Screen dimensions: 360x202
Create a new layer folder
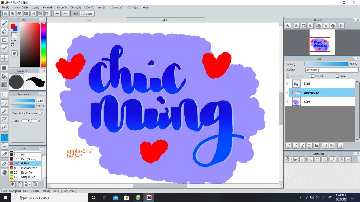point(316,146)
